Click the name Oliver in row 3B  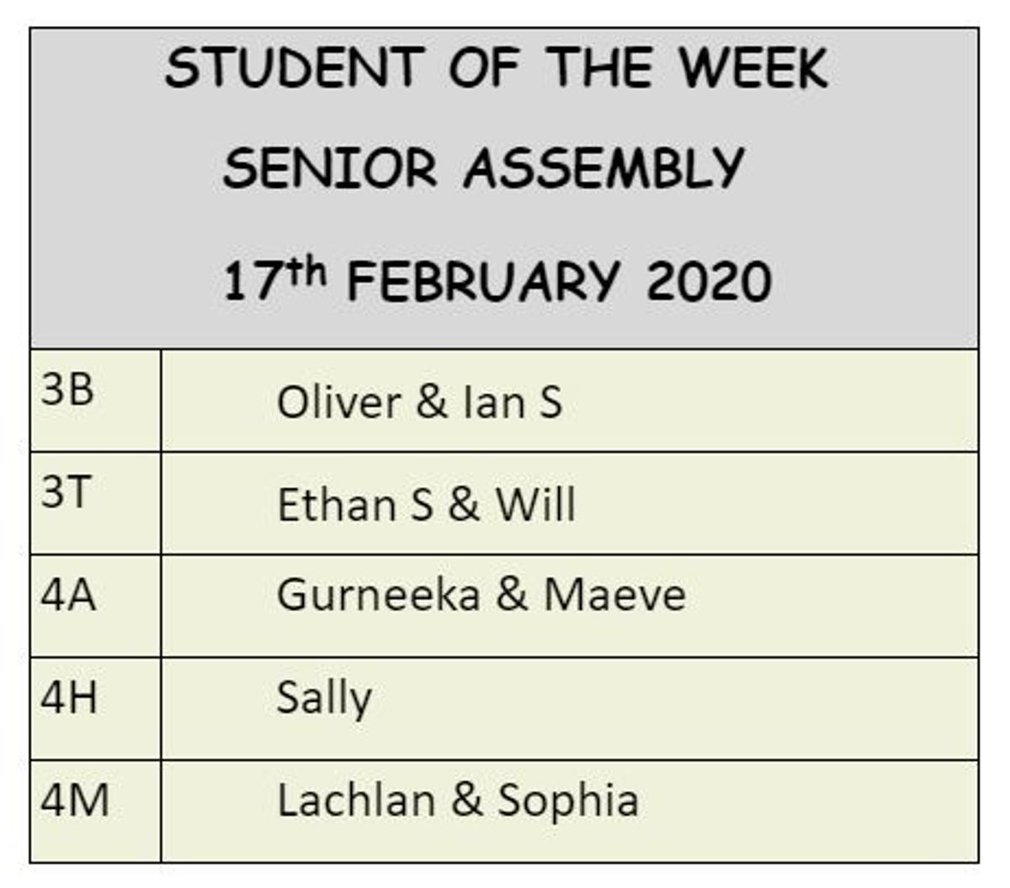pyautogui.click(x=339, y=401)
